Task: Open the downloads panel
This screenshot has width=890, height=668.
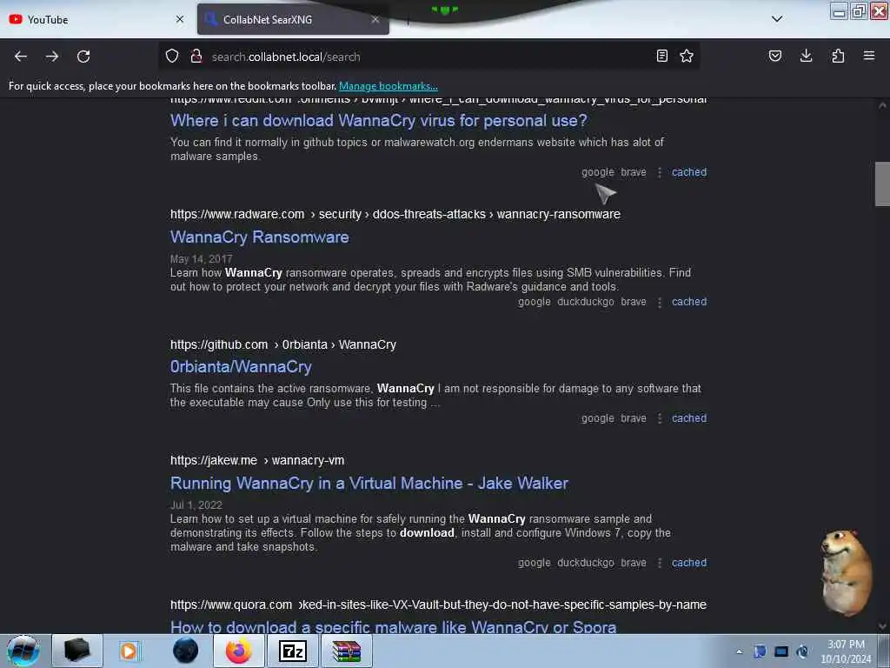Action: (x=806, y=56)
